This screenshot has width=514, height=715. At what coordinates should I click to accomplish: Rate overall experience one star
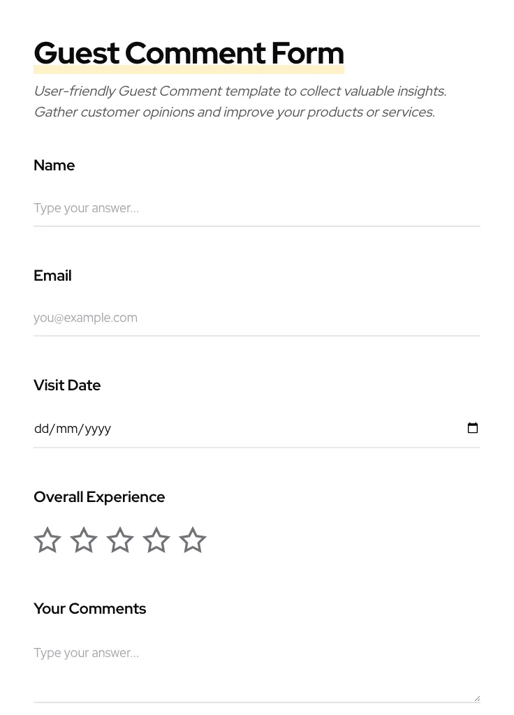point(47,540)
